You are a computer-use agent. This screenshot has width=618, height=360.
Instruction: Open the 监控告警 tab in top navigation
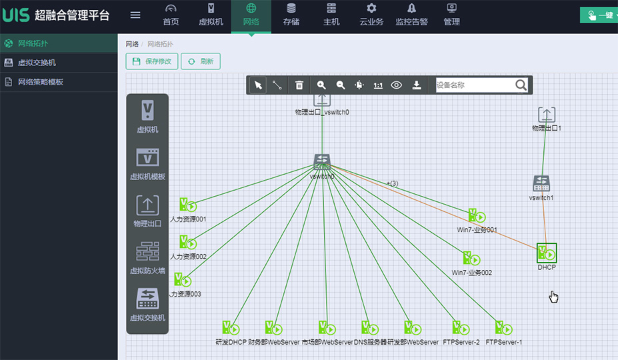point(411,15)
